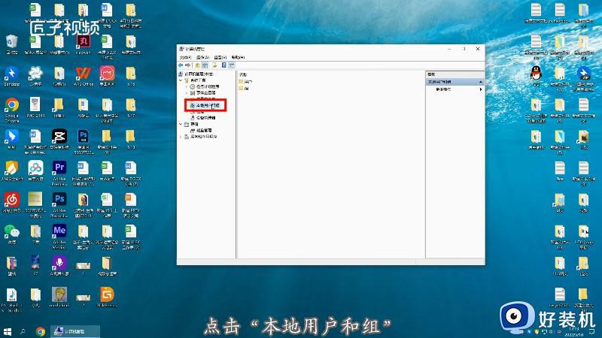Expand the 服务和应用程序 tree node
The image size is (602, 338).
coord(181,137)
